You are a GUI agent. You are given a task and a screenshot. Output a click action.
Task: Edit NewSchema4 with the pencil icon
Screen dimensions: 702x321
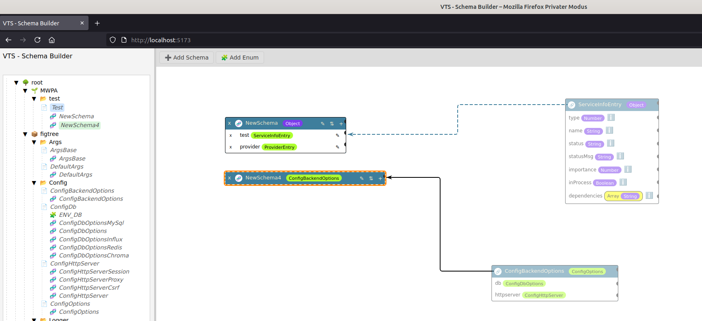(x=361, y=178)
